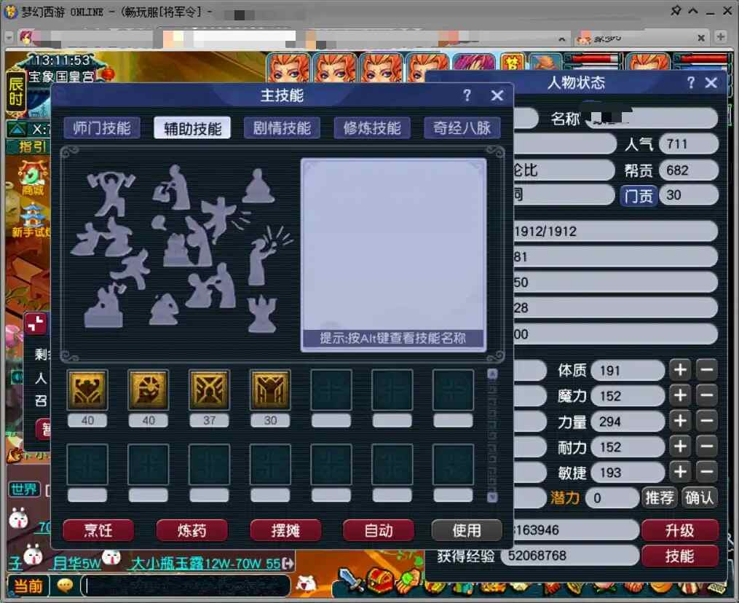
Task: Collapse window with title bar chevron
Action: pos(693,10)
